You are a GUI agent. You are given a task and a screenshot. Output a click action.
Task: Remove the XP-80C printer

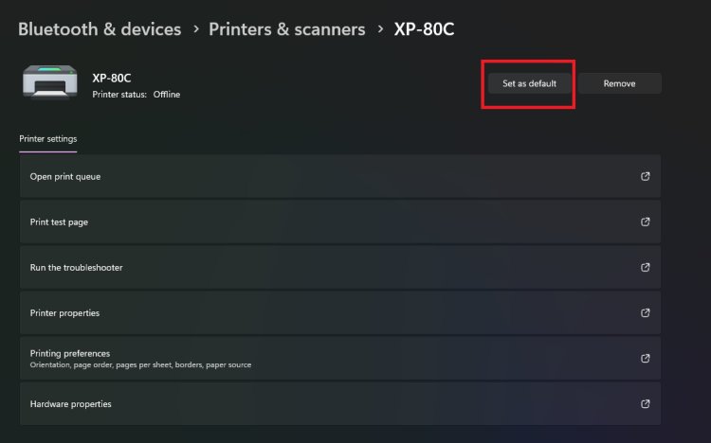(619, 83)
